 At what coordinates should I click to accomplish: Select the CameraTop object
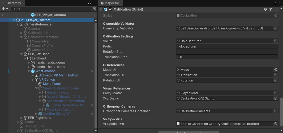tap(40, 41)
